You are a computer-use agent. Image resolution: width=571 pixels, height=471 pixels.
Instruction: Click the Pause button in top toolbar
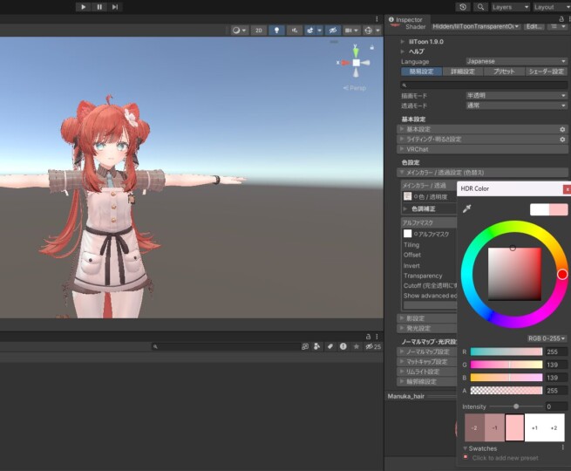(99, 7)
